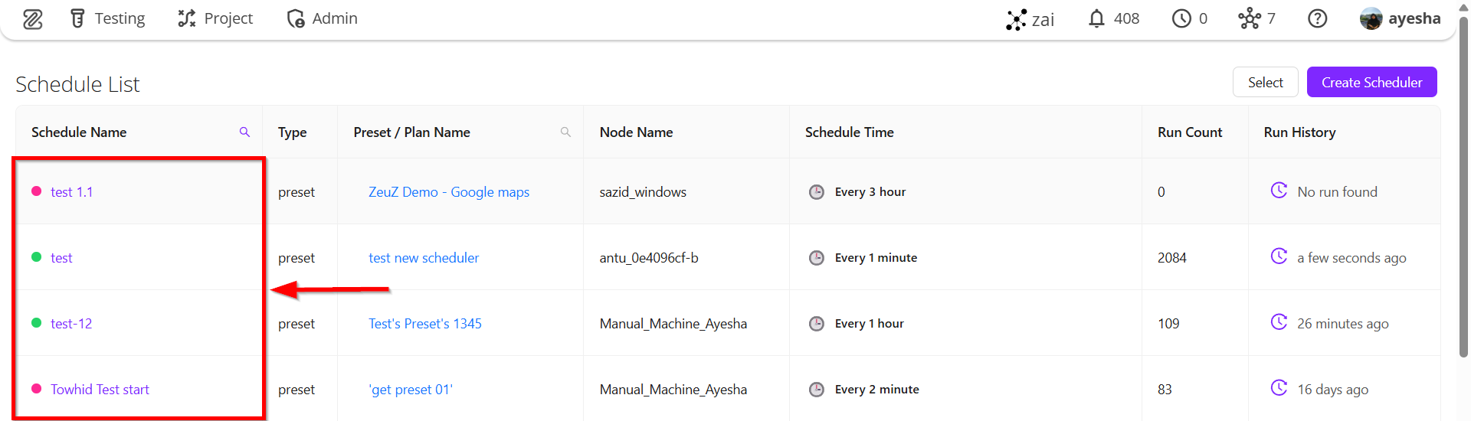The image size is (1471, 421).
Task: Open ayesha user profile menu
Action: coord(1400,18)
